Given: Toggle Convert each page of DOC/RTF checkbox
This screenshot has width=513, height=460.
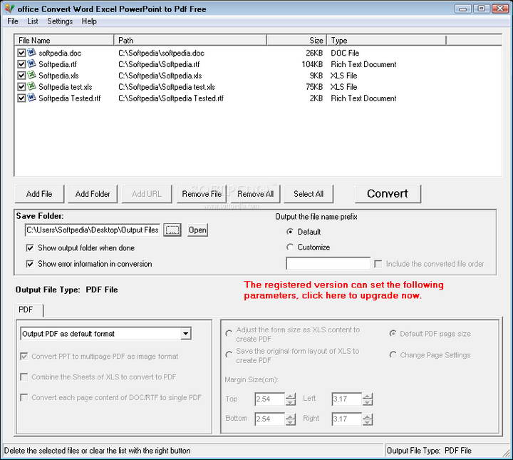Looking at the screenshot, I should [x=24, y=397].
